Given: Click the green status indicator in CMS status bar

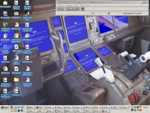Looking at the screenshot, I should pyautogui.click(x=93, y=13).
